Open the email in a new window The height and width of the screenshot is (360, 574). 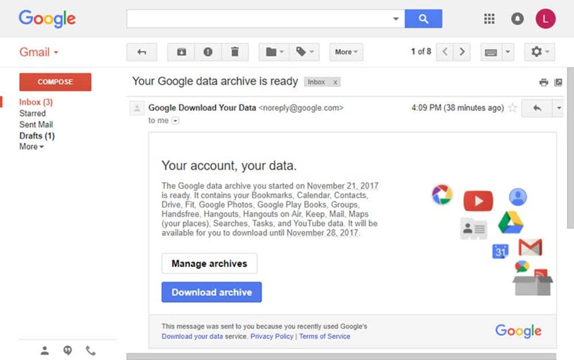[558, 82]
